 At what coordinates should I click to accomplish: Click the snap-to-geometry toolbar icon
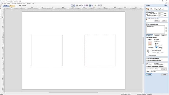[72, 6]
